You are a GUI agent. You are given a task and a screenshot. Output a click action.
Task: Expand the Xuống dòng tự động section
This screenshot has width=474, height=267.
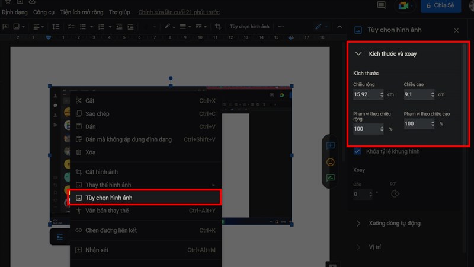(x=358, y=223)
